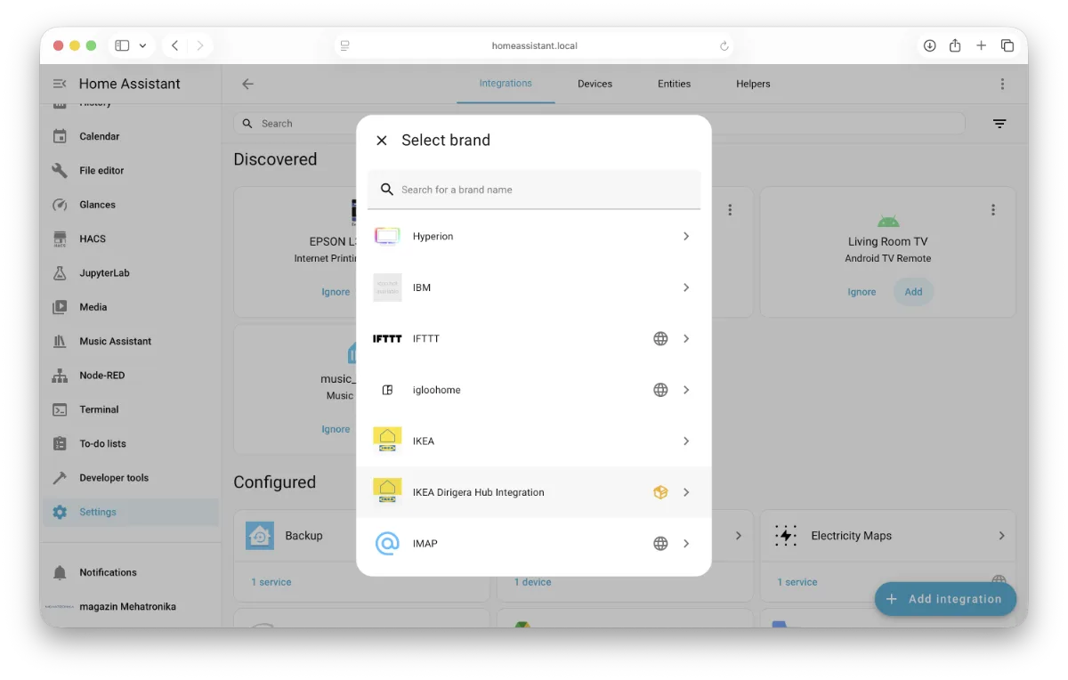The width and height of the screenshot is (1068, 680).
Task: Toggle the Home Assistant sidebar menu icon
Action: [x=60, y=84]
